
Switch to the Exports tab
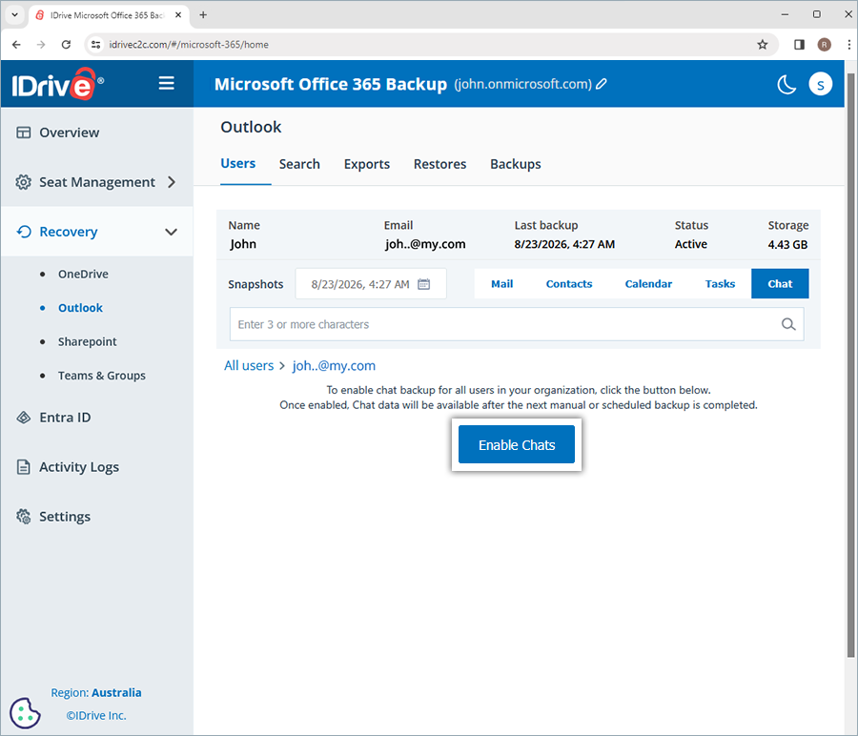click(x=367, y=164)
